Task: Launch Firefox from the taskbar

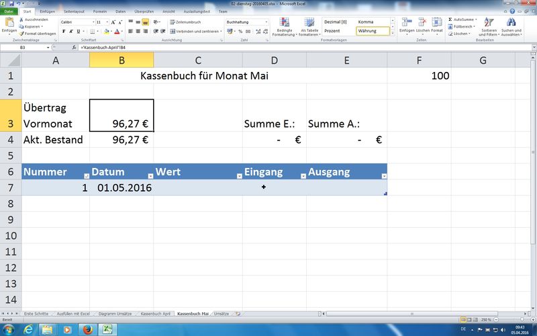Action: 87,329
